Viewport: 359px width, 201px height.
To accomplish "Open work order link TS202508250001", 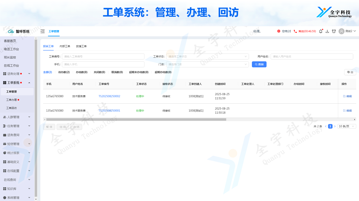I will [109, 111].
